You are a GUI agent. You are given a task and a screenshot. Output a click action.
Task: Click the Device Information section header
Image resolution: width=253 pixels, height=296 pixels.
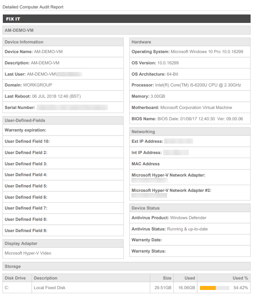63,42
